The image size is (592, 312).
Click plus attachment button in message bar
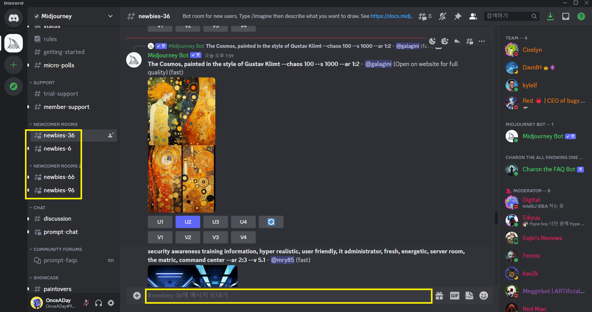pyautogui.click(x=137, y=296)
